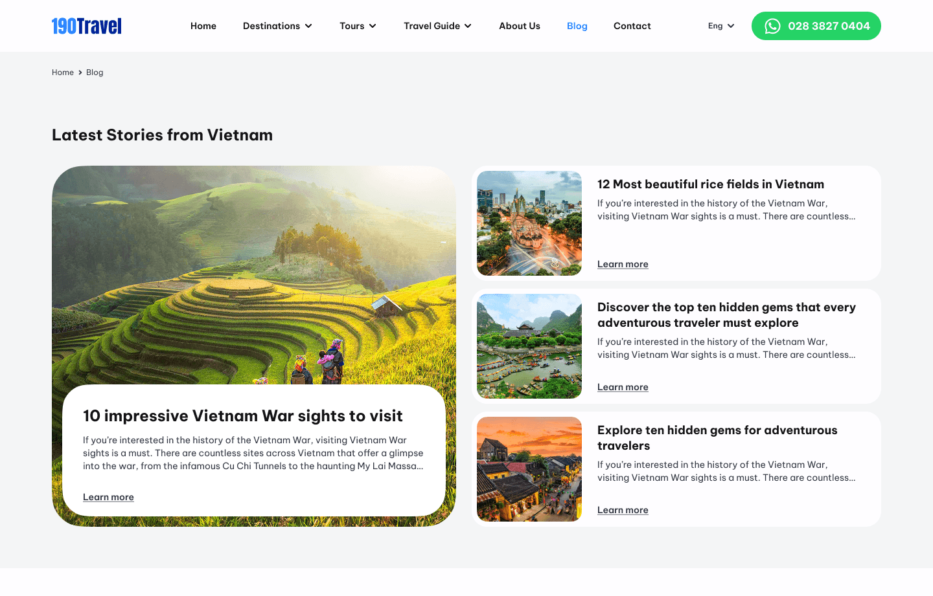Click the breadcrumb chevron separator icon

pos(80,72)
